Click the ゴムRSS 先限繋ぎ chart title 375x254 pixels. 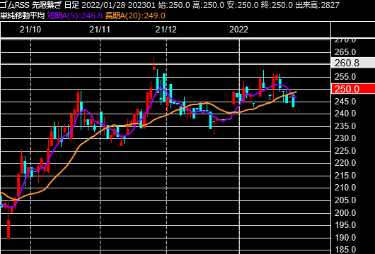pos(30,5)
